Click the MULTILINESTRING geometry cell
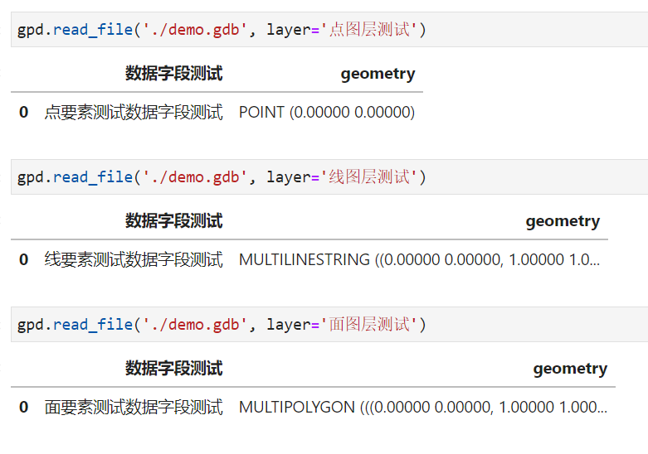The image size is (648, 454). tap(420, 259)
